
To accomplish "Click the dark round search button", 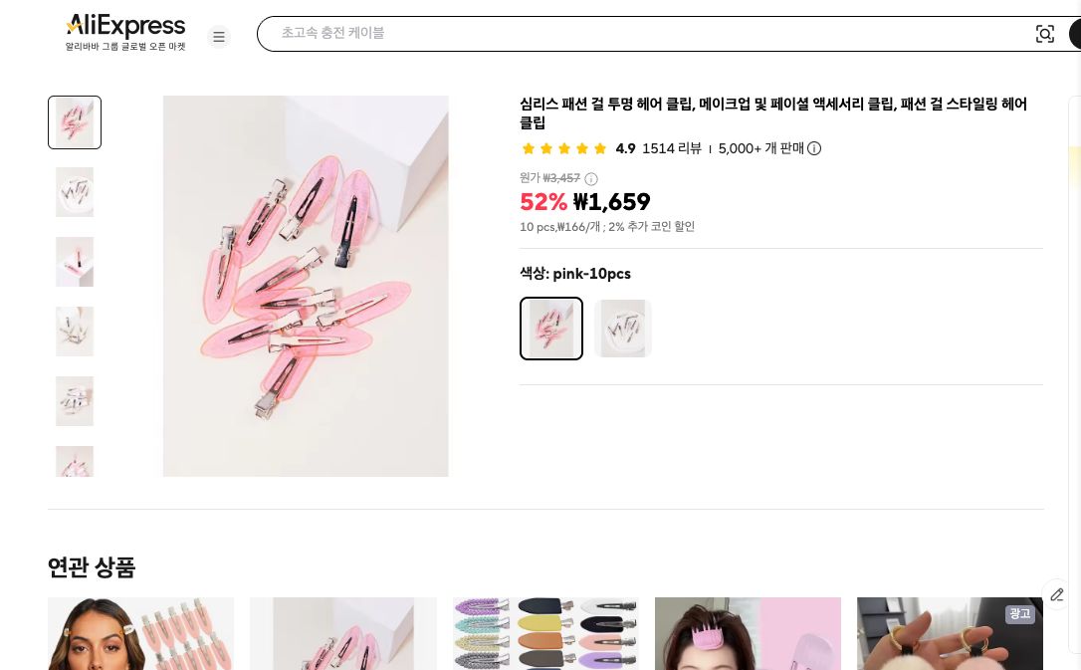I will (x=1078, y=34).
